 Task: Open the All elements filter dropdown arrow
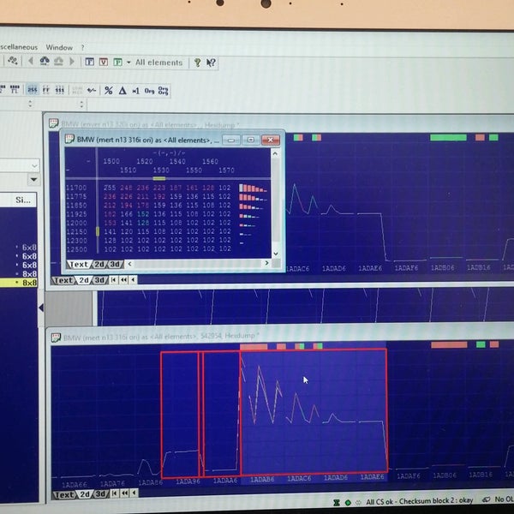tap(128, 63)
